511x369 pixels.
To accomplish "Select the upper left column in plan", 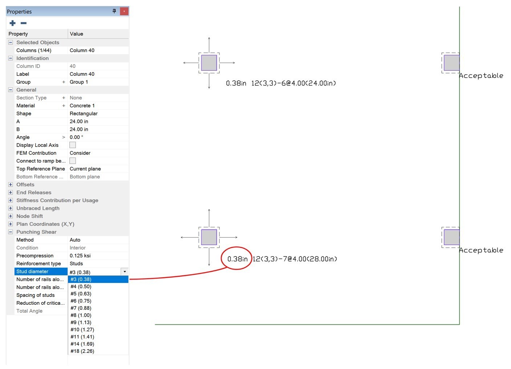I will [x=209, y=63].
